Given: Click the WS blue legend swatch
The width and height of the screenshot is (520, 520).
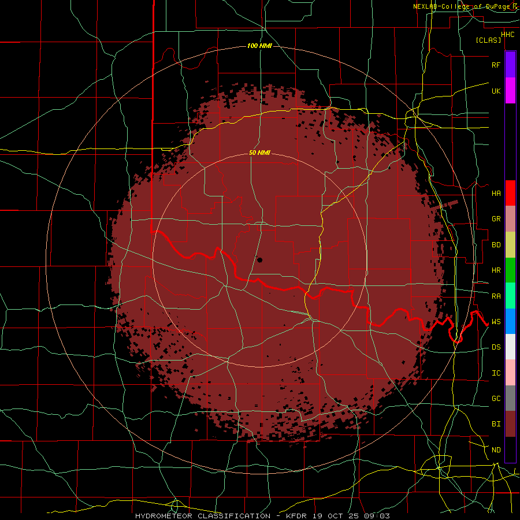Looking at the screenshot, I should coord(510,321).
